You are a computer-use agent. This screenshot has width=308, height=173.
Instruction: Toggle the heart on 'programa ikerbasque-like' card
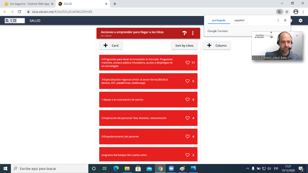click(187, 155)
